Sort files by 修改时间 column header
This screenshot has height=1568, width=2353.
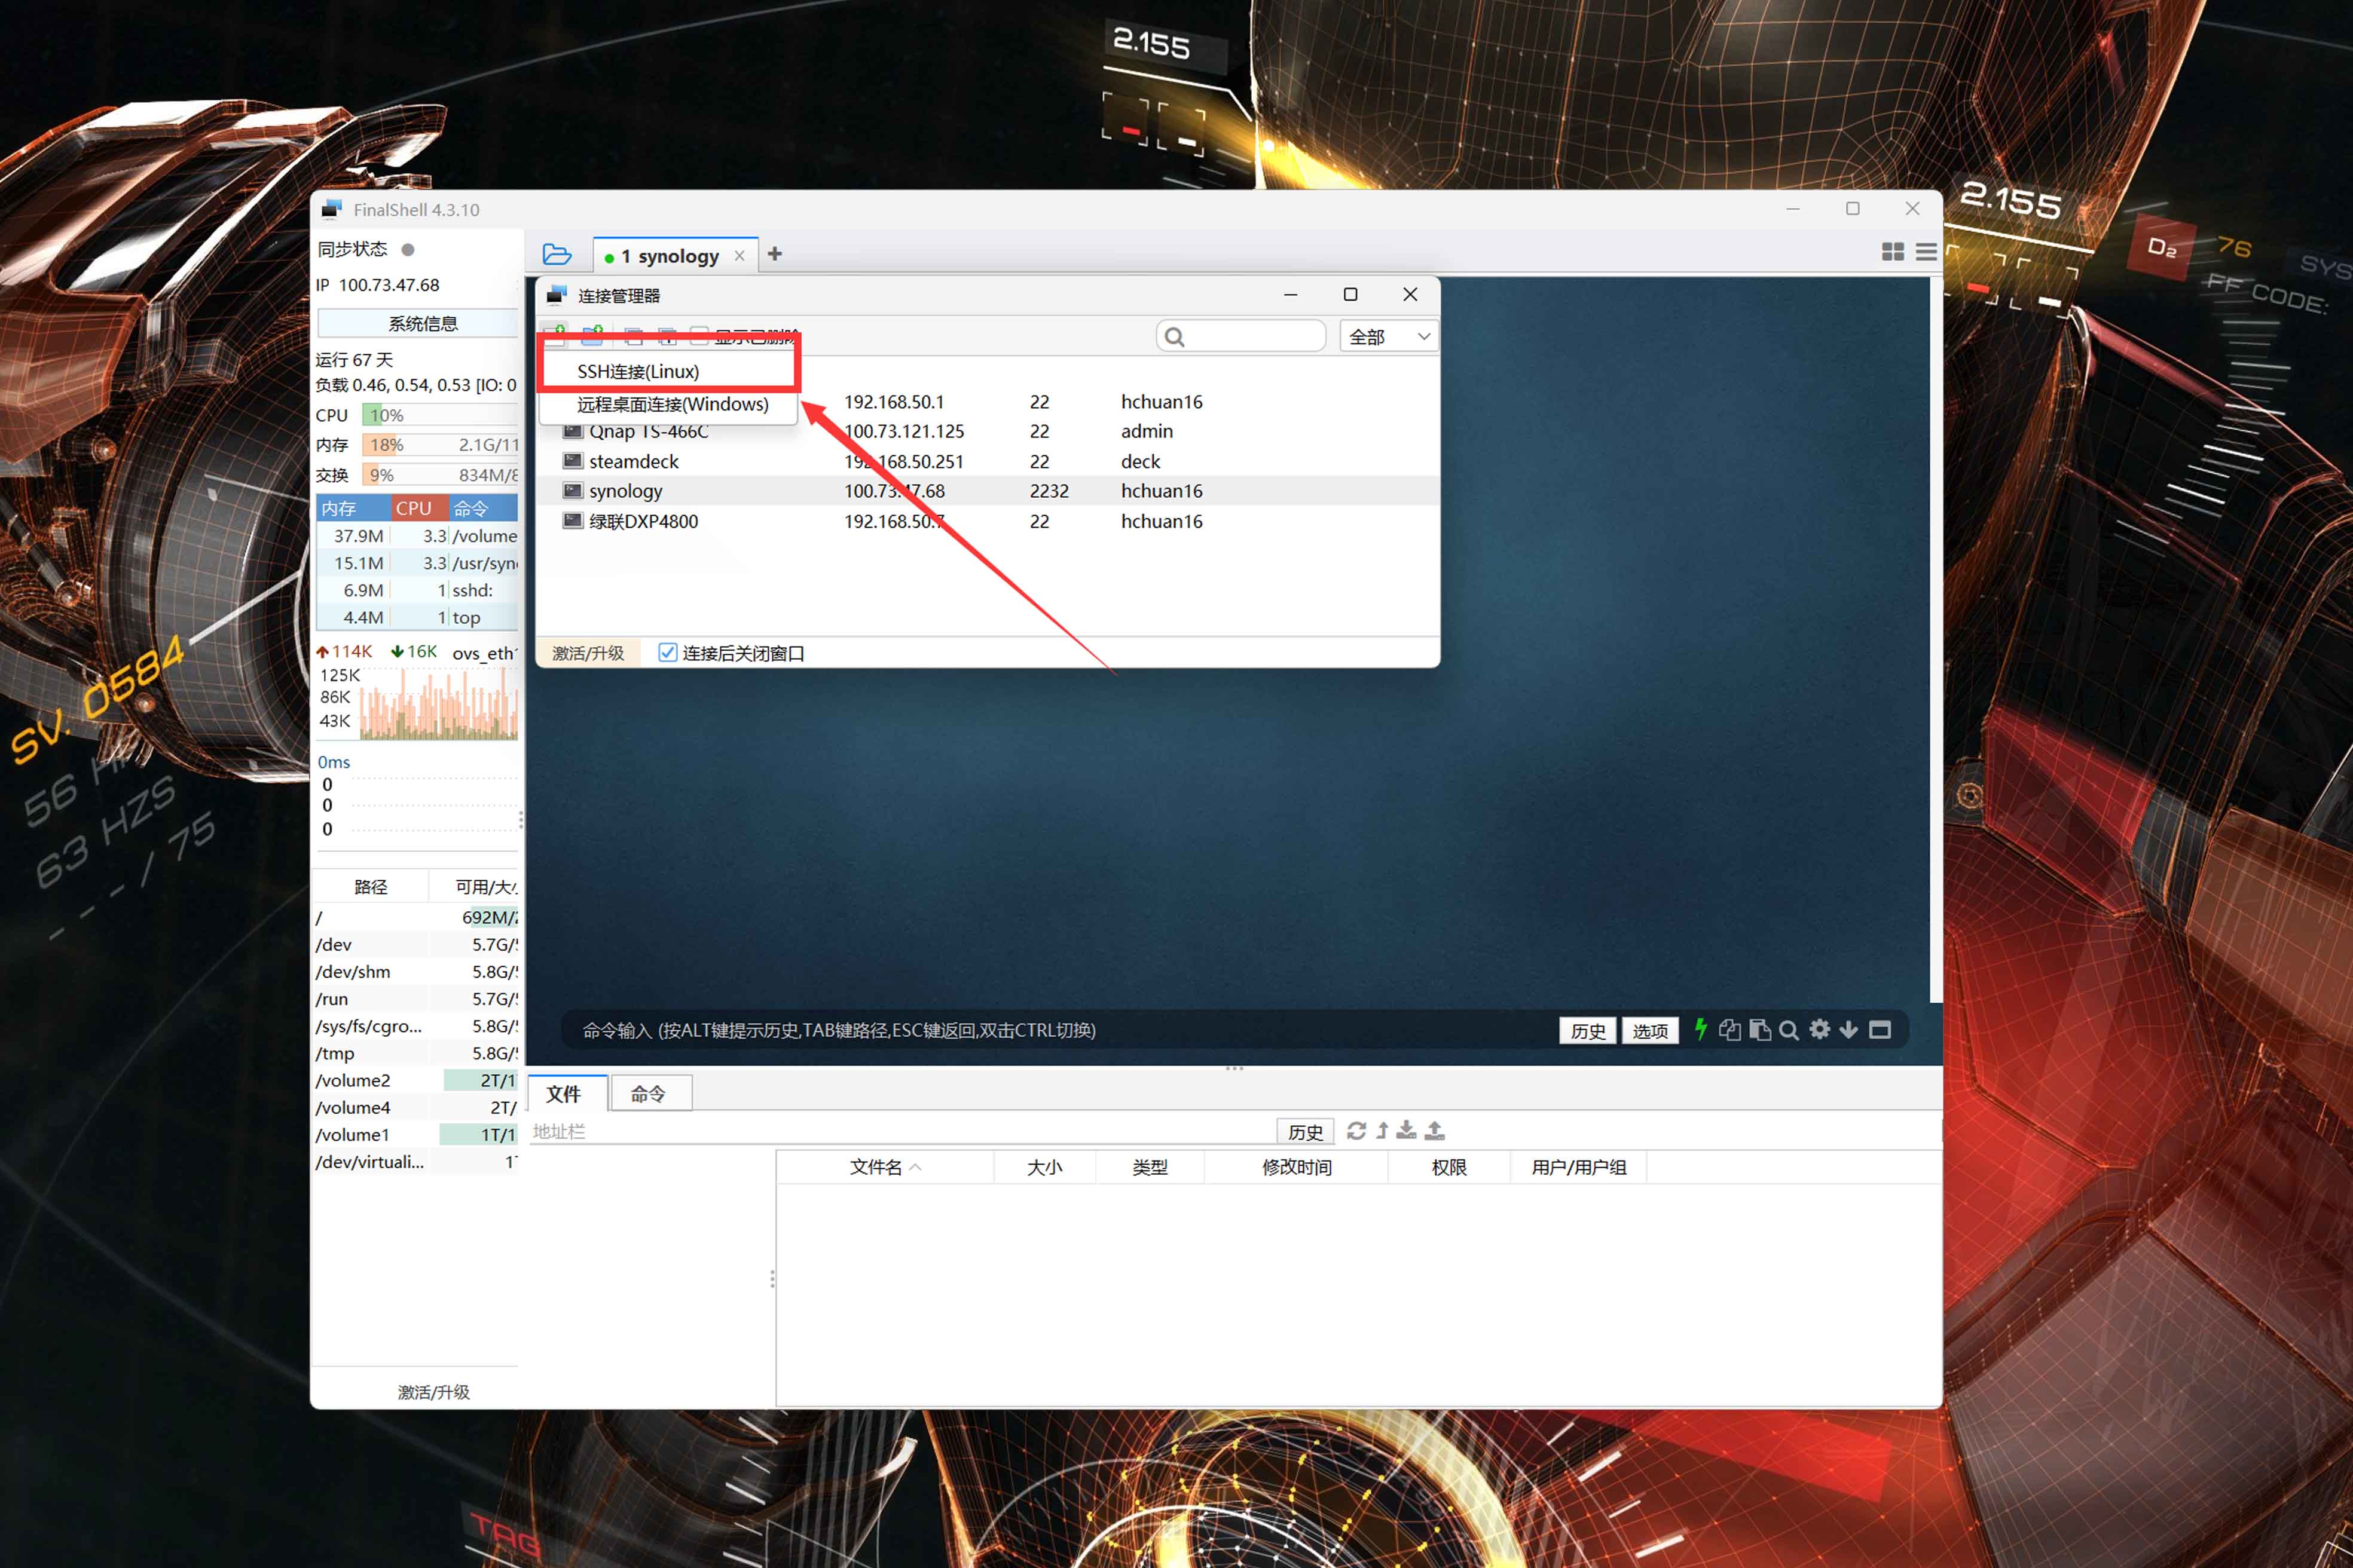click(x=1297, y=1167)
